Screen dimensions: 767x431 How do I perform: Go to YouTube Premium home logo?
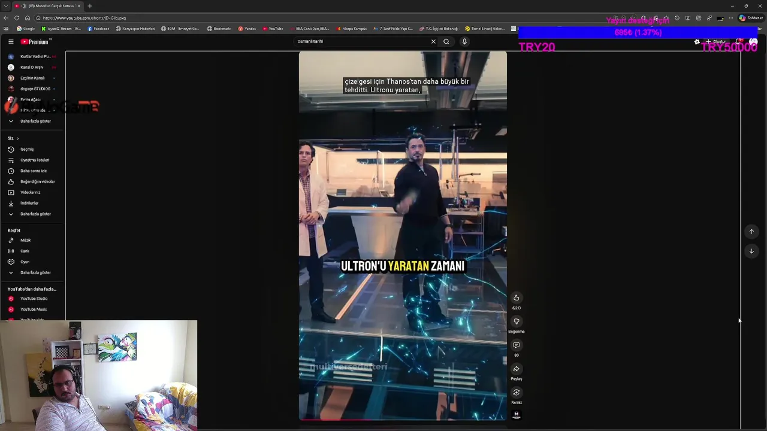click(x=35, y=42)
